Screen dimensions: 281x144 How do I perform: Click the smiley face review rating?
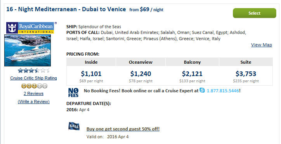[34, 86]
